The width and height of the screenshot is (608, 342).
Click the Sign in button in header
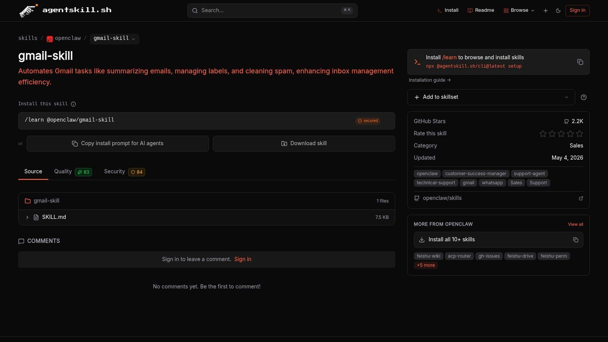coord(578,11)
